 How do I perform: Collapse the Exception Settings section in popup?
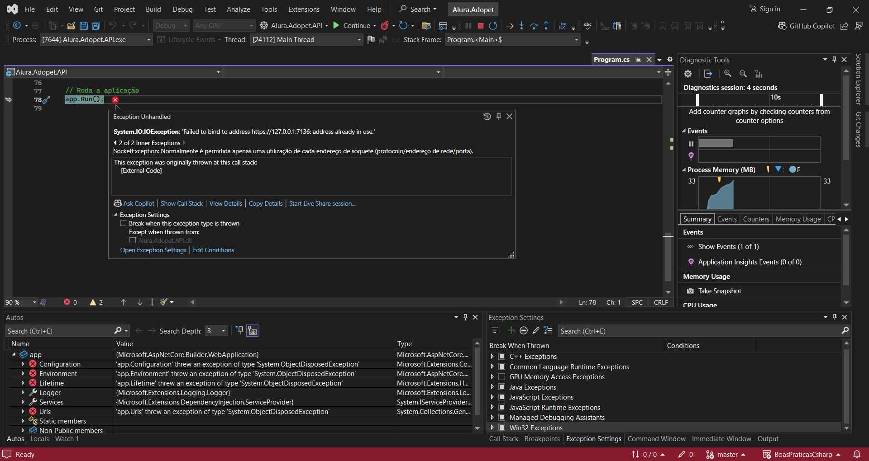tap(116, 215)
